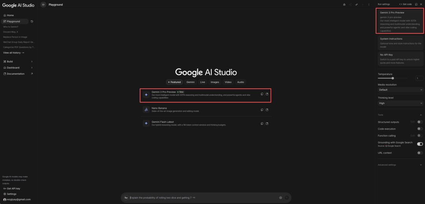
Task: Open the View all history link
Action: click(x=14, y=53)
